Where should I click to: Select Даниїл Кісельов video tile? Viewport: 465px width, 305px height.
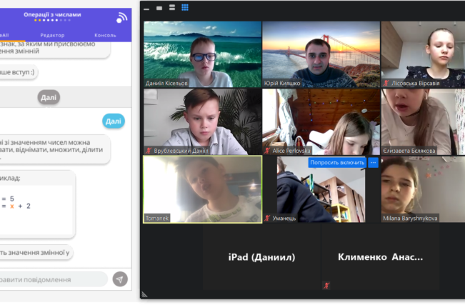tap(203, 54)
